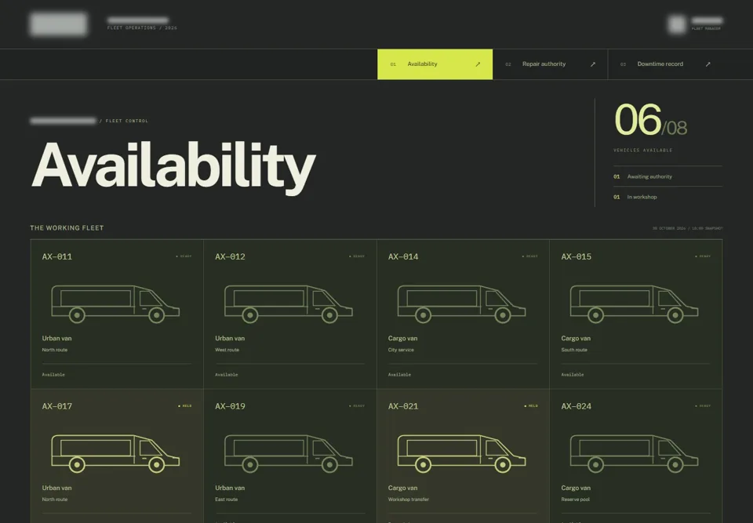Image resolution: width=753 pixels, height=523 pixels.
Task: Click the AX-014 vehicle ID
Action: point(403,257)
